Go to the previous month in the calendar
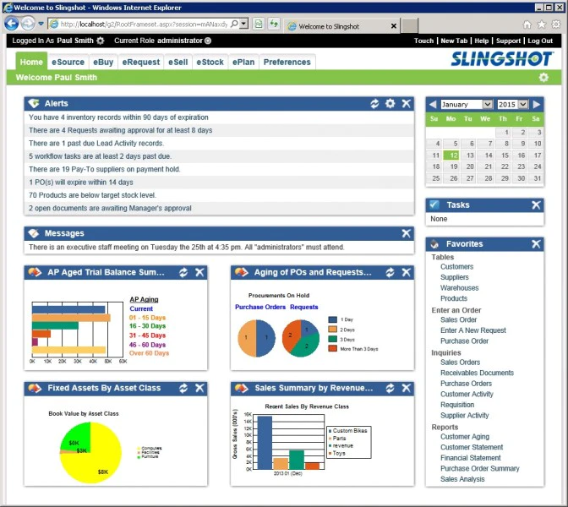This screenshot has width=568, height=507. pyautogui.click(x=433, y=105)
